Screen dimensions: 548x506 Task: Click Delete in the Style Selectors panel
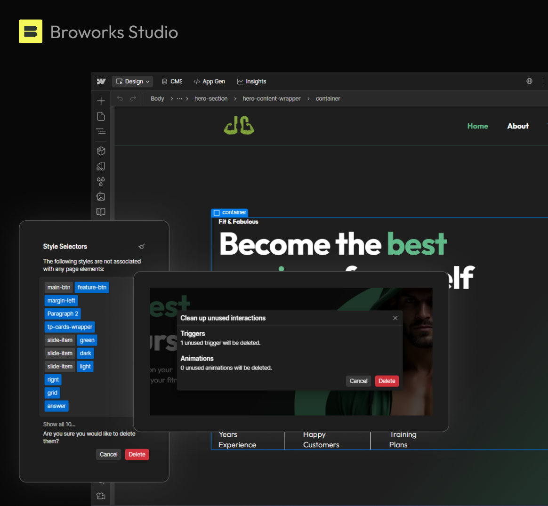[x=137, y=454]
